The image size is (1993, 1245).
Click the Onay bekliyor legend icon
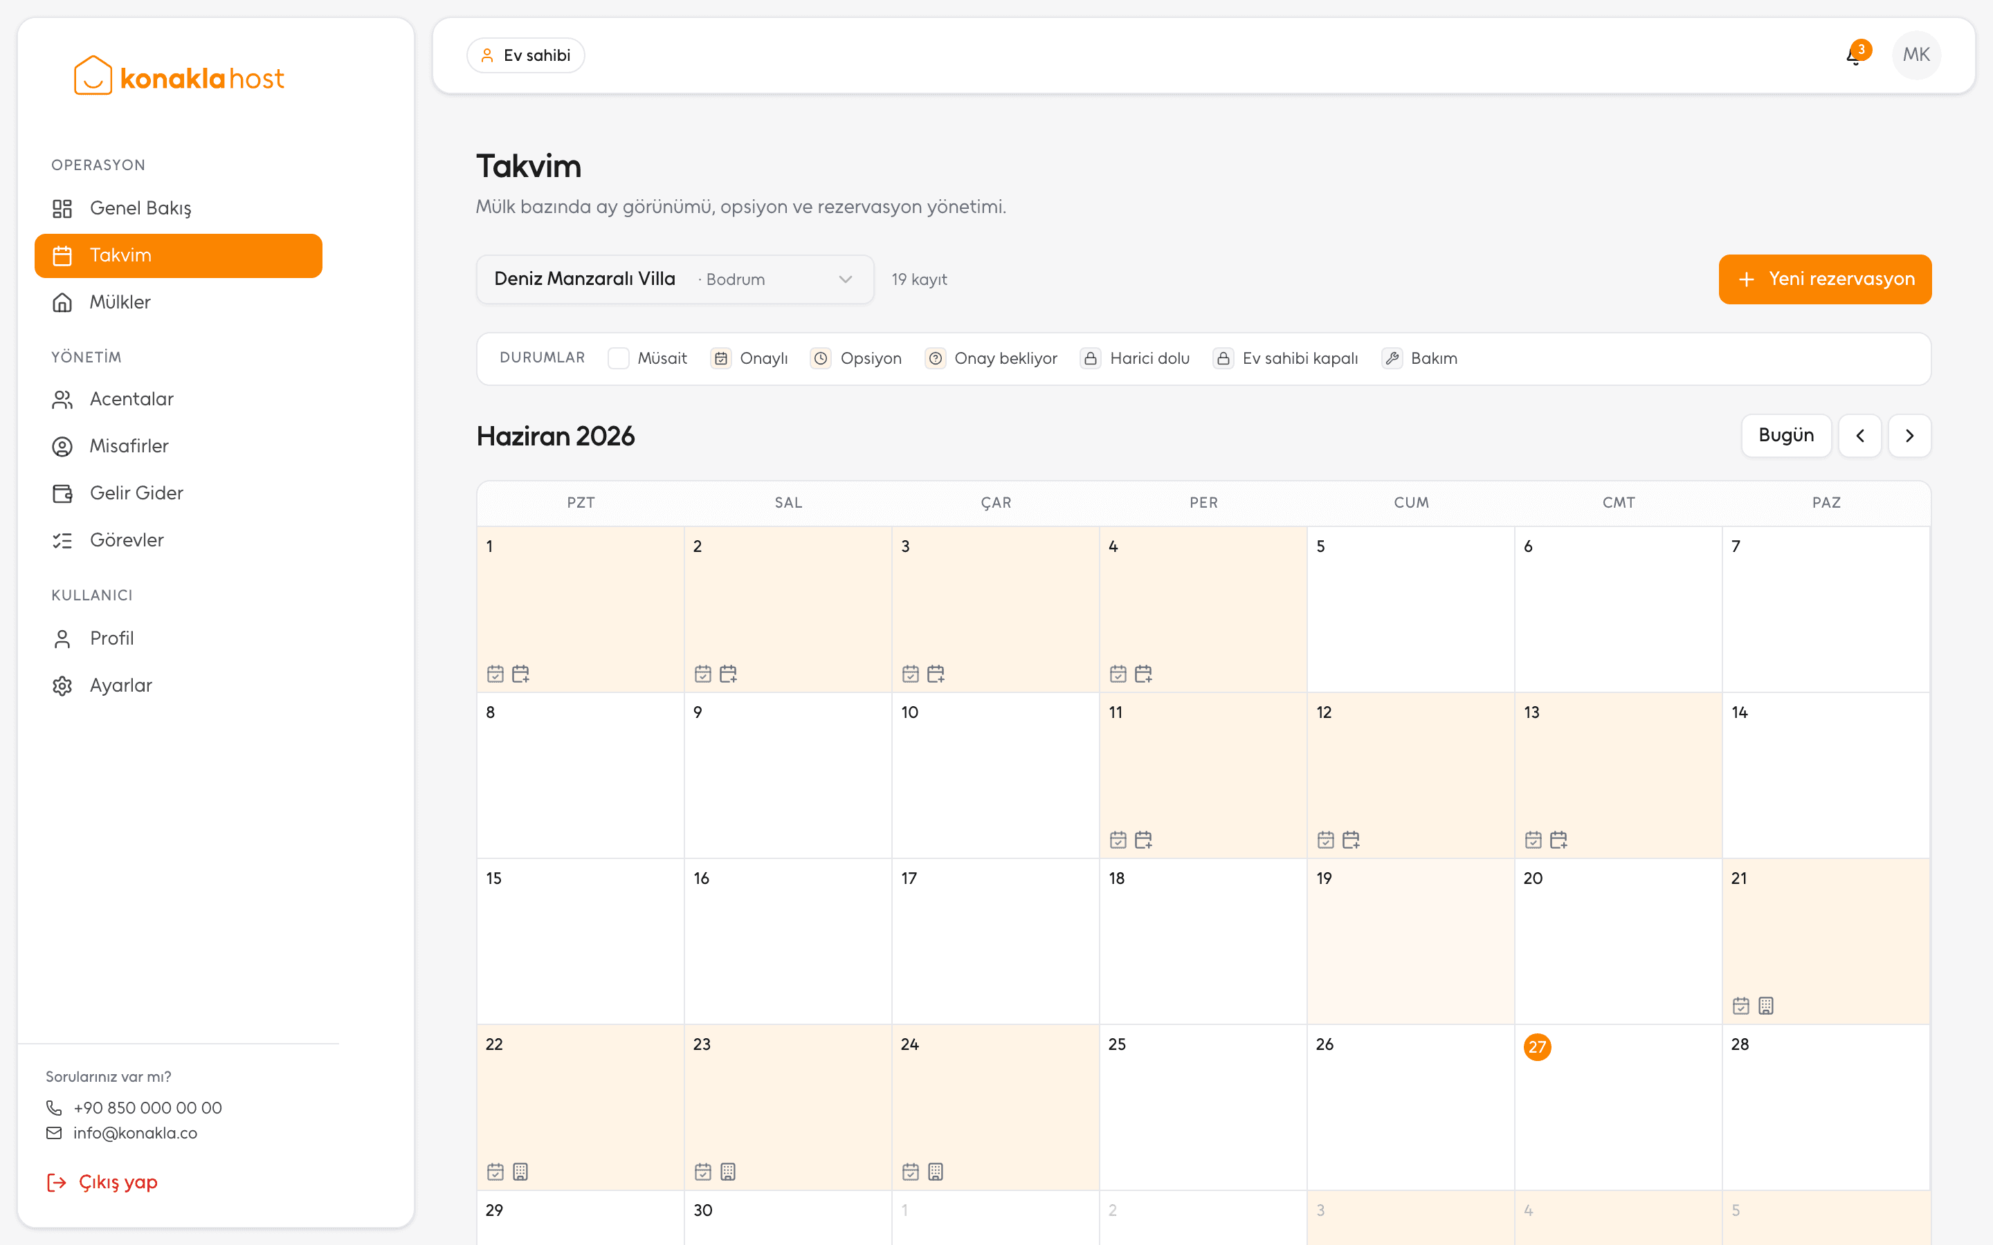[935, 358]
